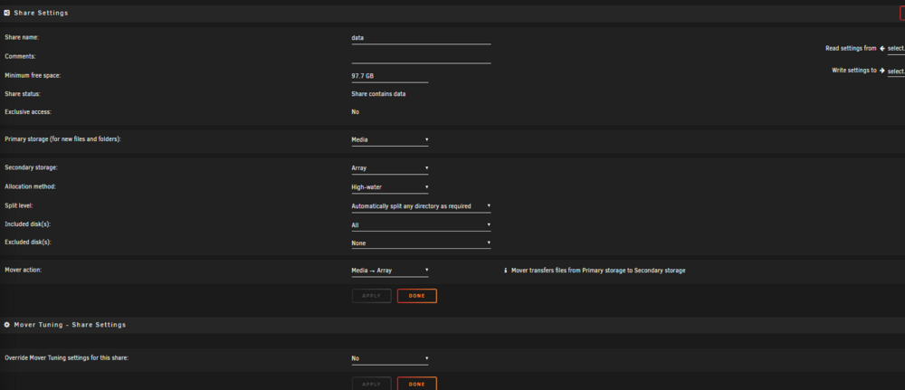Open the Write settings to select dropdown

pyautogui.click(x=896, y=71)
